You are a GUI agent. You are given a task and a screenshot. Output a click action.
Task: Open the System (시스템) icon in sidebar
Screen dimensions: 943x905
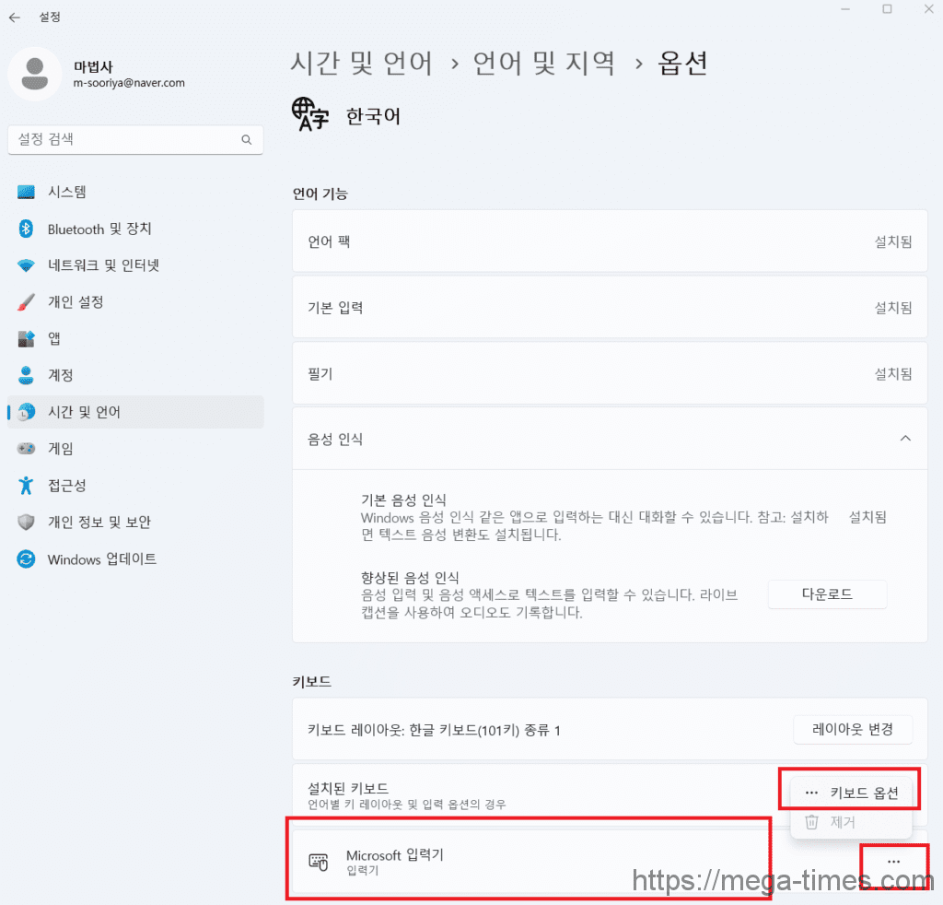(27, 193)
